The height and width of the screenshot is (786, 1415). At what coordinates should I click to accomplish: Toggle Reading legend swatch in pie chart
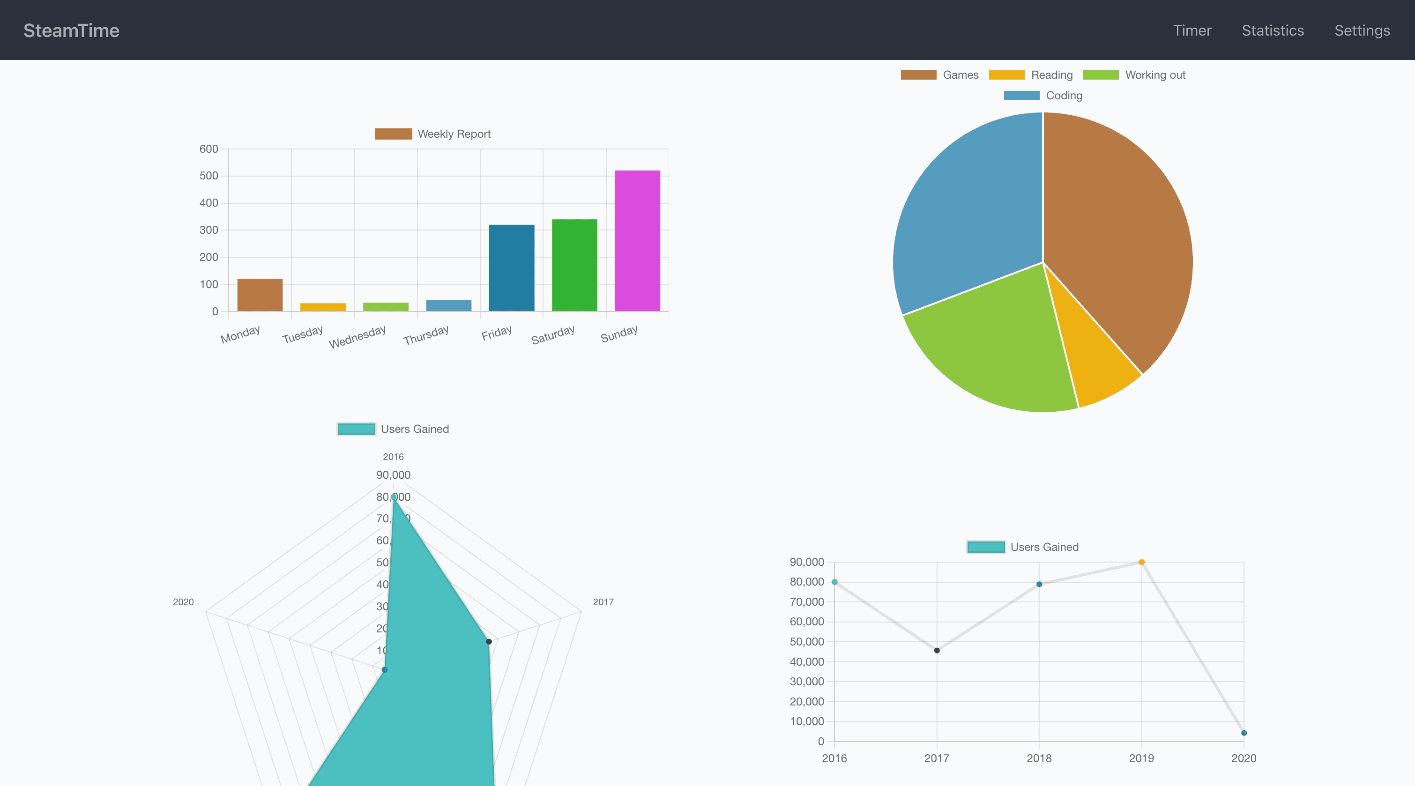[1006, 74]
